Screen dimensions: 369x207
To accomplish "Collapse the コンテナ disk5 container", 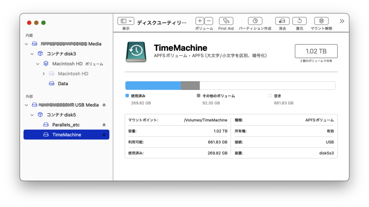I will (x=32, y=115).
